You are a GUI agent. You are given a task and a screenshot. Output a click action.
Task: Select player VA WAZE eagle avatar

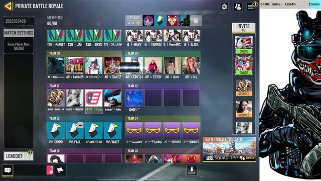112,131
